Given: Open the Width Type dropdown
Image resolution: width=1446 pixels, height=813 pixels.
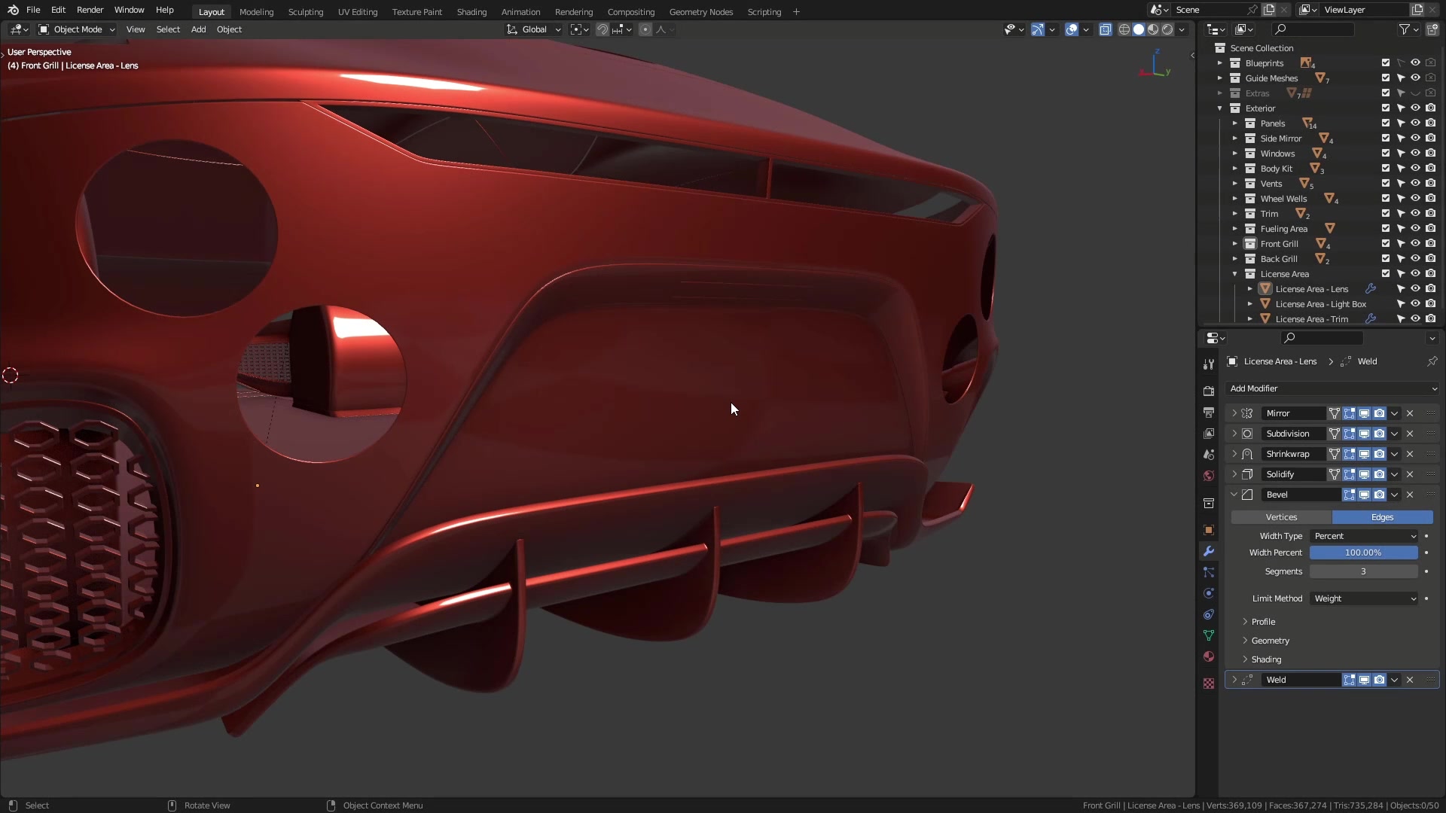Looking at the screenshot, I should [1364, 536].
